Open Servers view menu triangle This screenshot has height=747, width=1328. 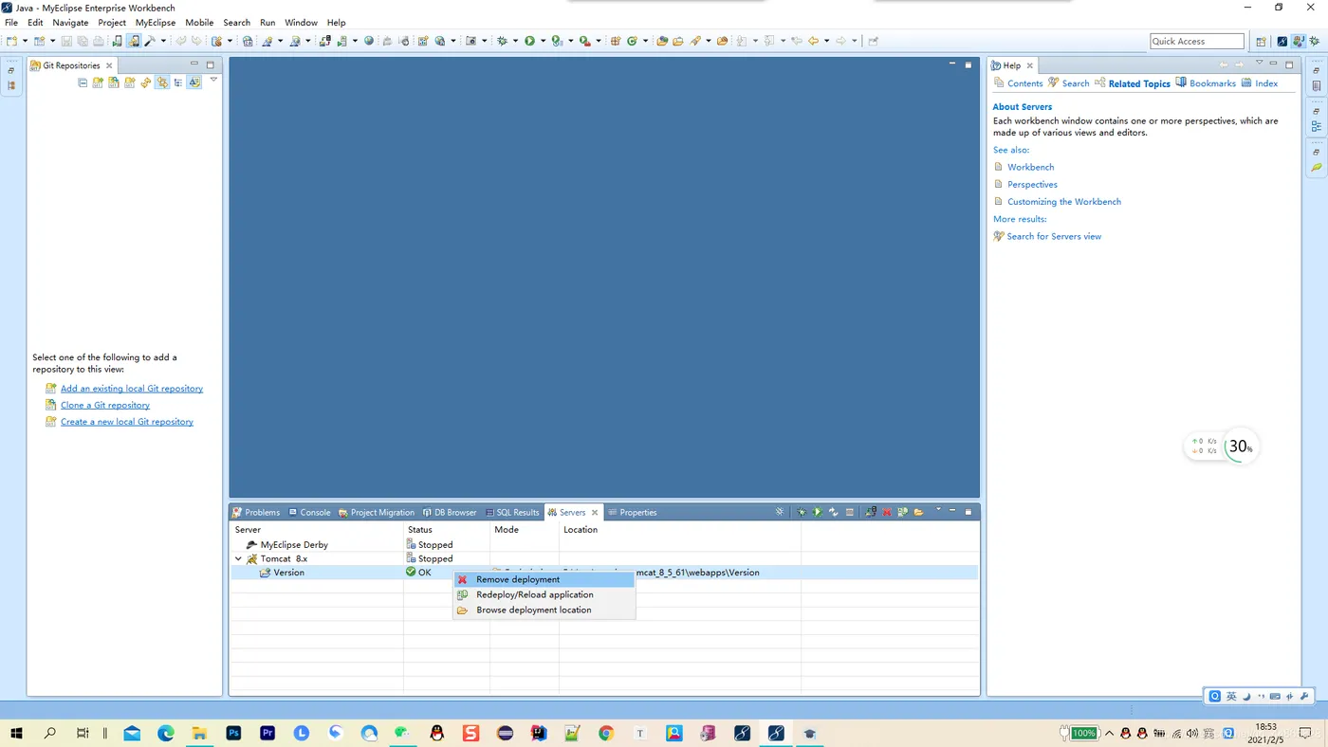tap(939, 509)
